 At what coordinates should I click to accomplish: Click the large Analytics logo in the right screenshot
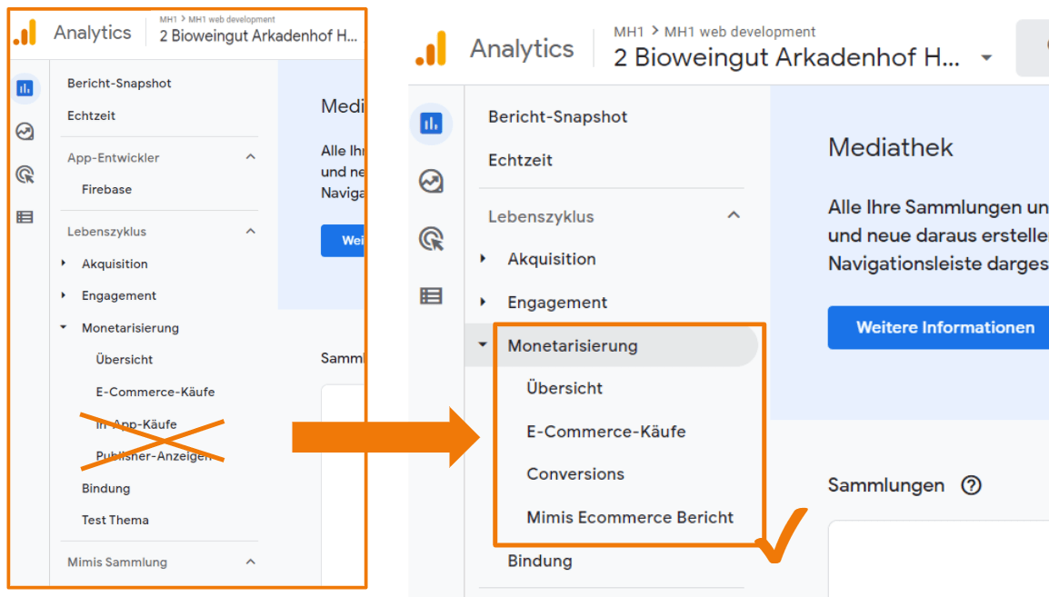(x=432, y=49)
